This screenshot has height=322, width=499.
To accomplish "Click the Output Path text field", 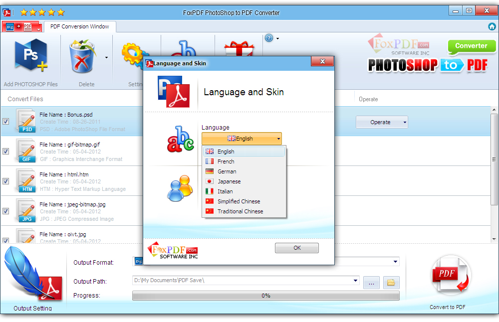I will [242, 280].
